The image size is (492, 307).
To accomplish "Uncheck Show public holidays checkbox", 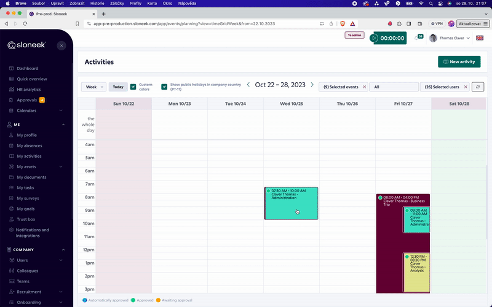I will 164,87.
